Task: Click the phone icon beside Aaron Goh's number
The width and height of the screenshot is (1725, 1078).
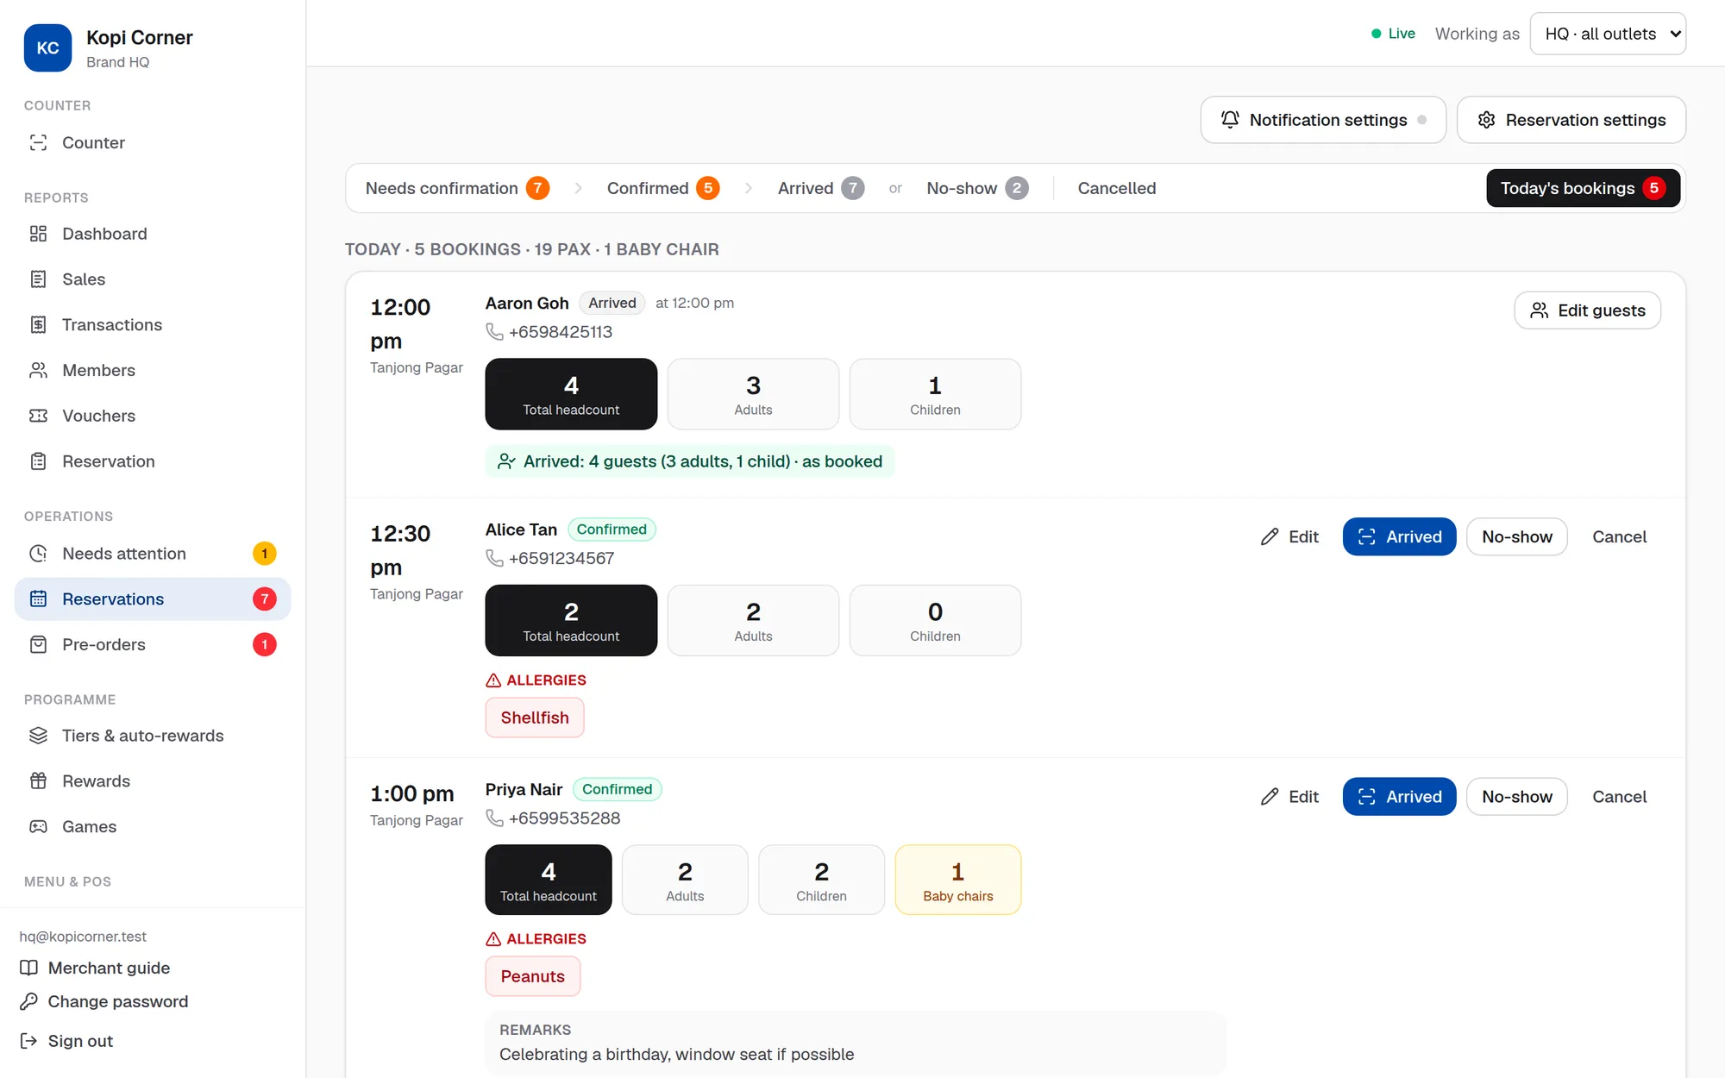Action: 494,332
